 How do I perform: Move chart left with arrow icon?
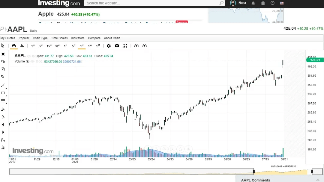[3, 125]
